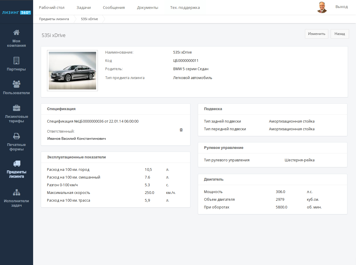Click the Назад button
356x265 pixels.
[340, 34]
